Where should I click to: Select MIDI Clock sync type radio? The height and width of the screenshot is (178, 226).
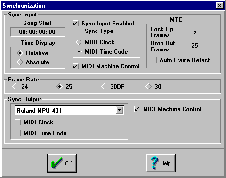[79, 42]
